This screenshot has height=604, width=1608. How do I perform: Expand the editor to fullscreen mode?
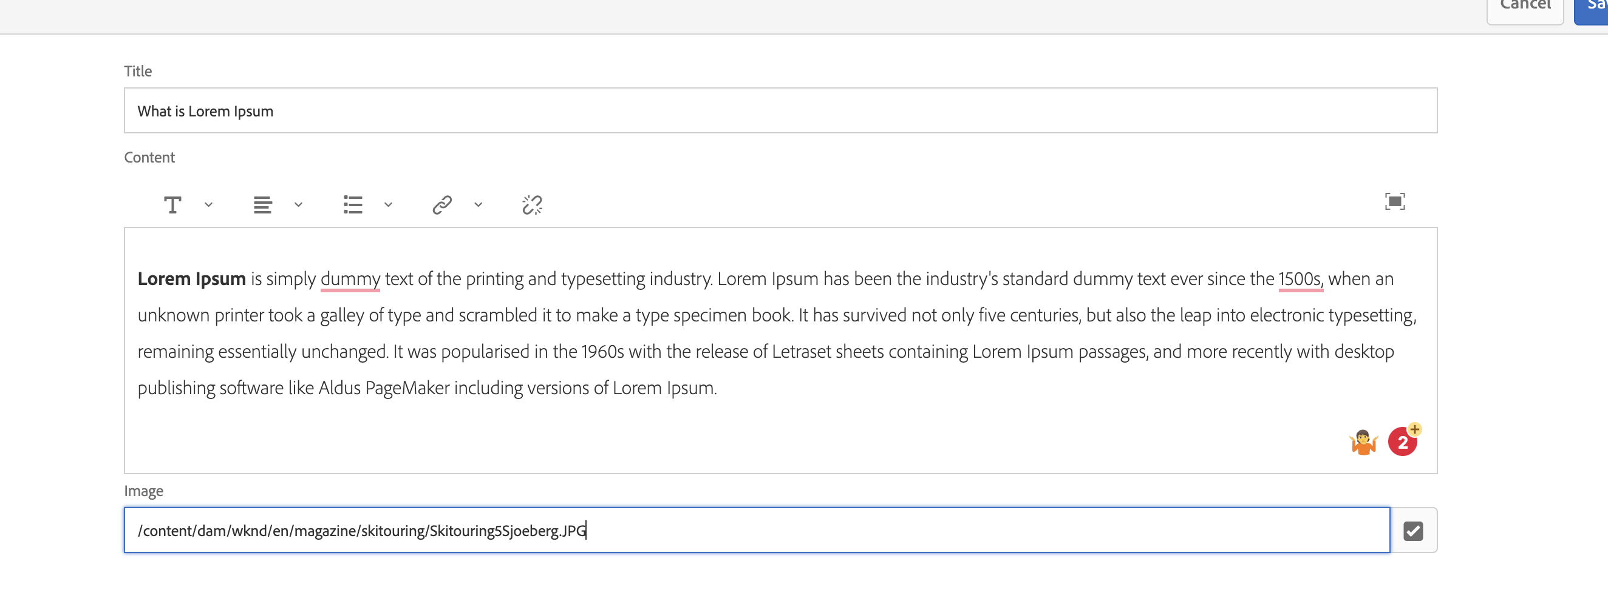[x=1395, y=202]
